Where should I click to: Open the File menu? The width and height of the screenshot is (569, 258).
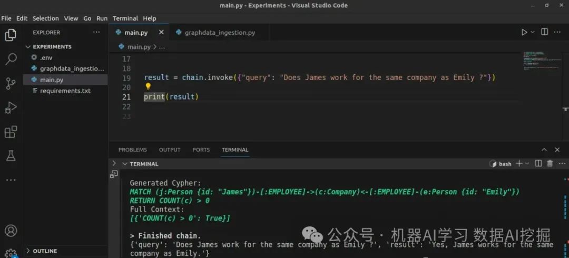click(6, 18)
